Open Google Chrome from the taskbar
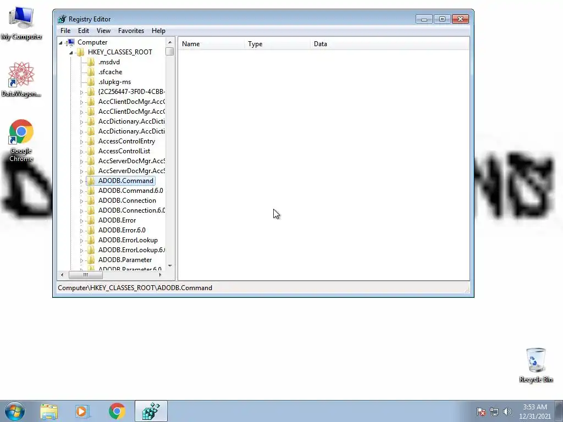The height and width of the screenshot is (422, 563). tap(117, 411)
